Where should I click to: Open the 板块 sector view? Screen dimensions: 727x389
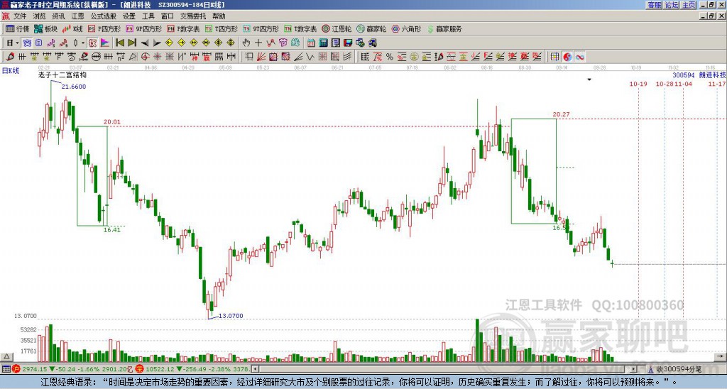tap(45, 28)
